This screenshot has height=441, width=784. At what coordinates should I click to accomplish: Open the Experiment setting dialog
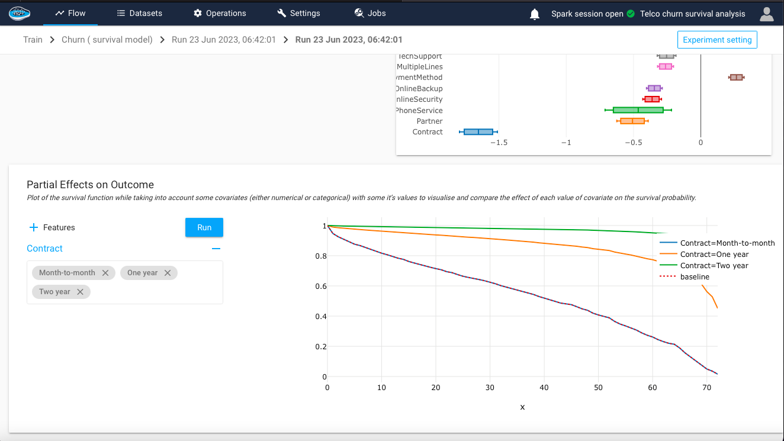[x=717, y=39]
